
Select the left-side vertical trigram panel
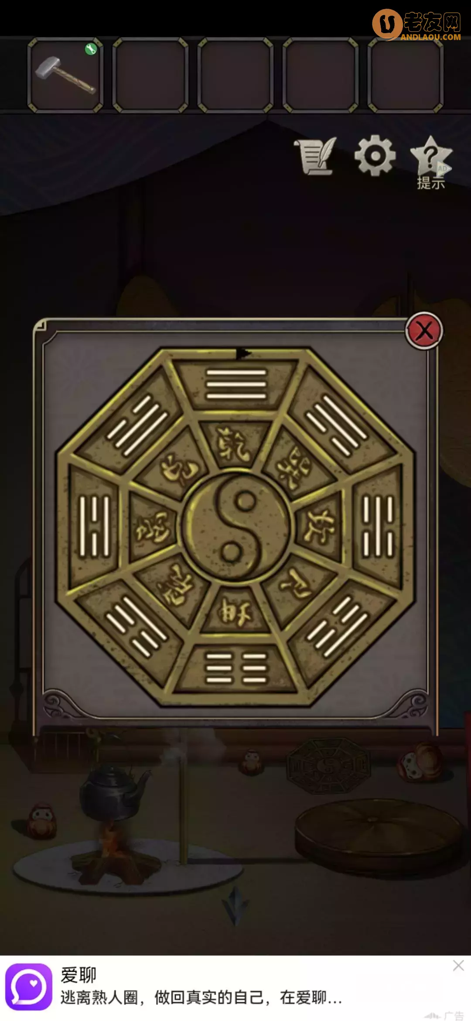[94, 527]
